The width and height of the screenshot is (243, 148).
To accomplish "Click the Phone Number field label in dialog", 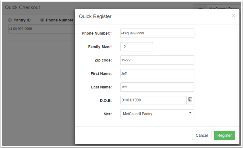I will pyautogui.click(x=97, y=33).
